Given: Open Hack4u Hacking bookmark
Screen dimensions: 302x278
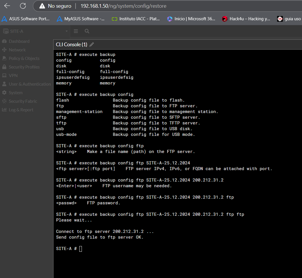Looking at the screenshot, I should [246, 19].
